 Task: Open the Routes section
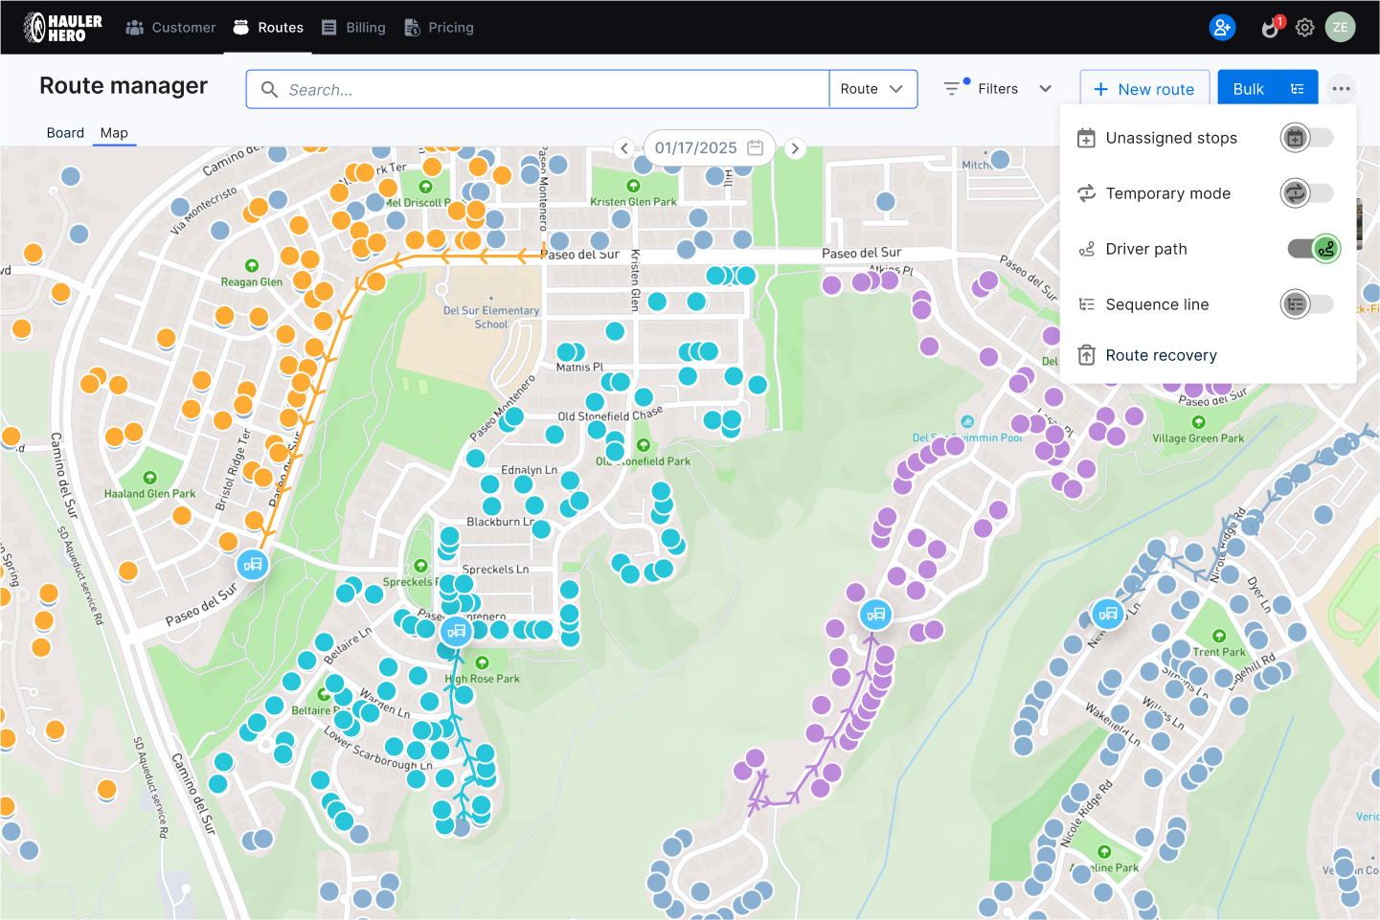(268, 28)
